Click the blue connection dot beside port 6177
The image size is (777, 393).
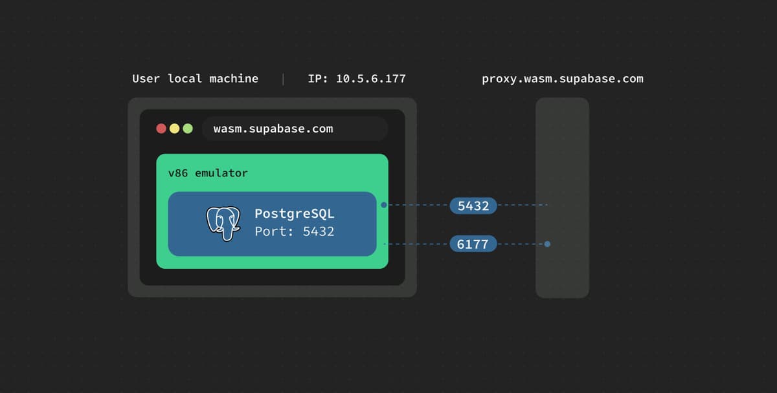(383, 244)
